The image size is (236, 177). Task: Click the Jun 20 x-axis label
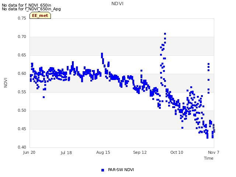[29, 152]
